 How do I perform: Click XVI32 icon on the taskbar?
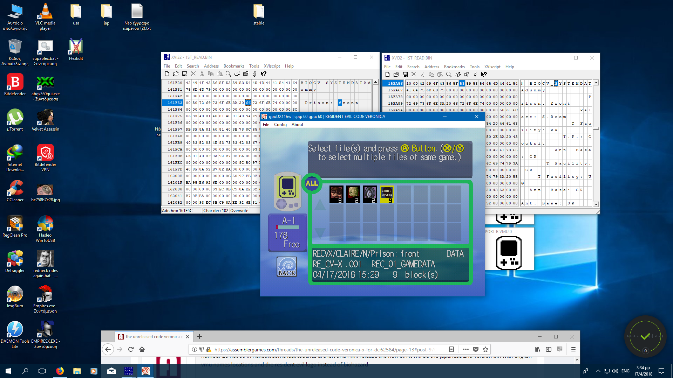129,371
